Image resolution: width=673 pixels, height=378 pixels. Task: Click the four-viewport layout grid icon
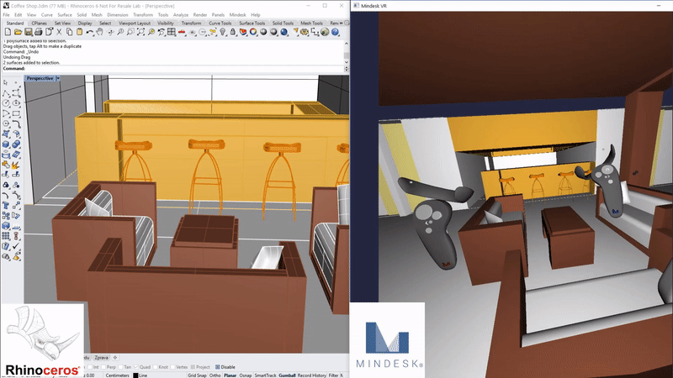(172, 32)
